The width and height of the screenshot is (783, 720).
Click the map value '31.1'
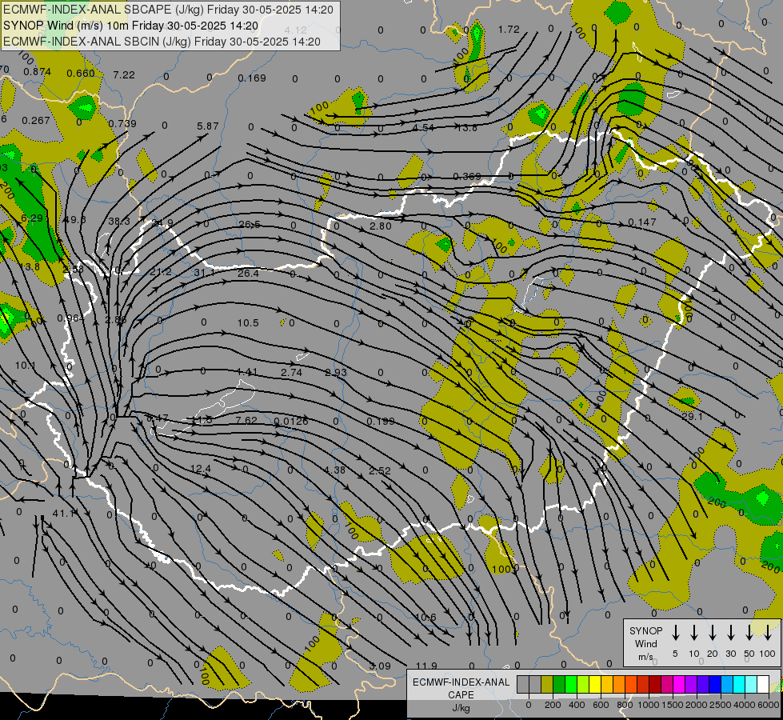click(204, 273)
